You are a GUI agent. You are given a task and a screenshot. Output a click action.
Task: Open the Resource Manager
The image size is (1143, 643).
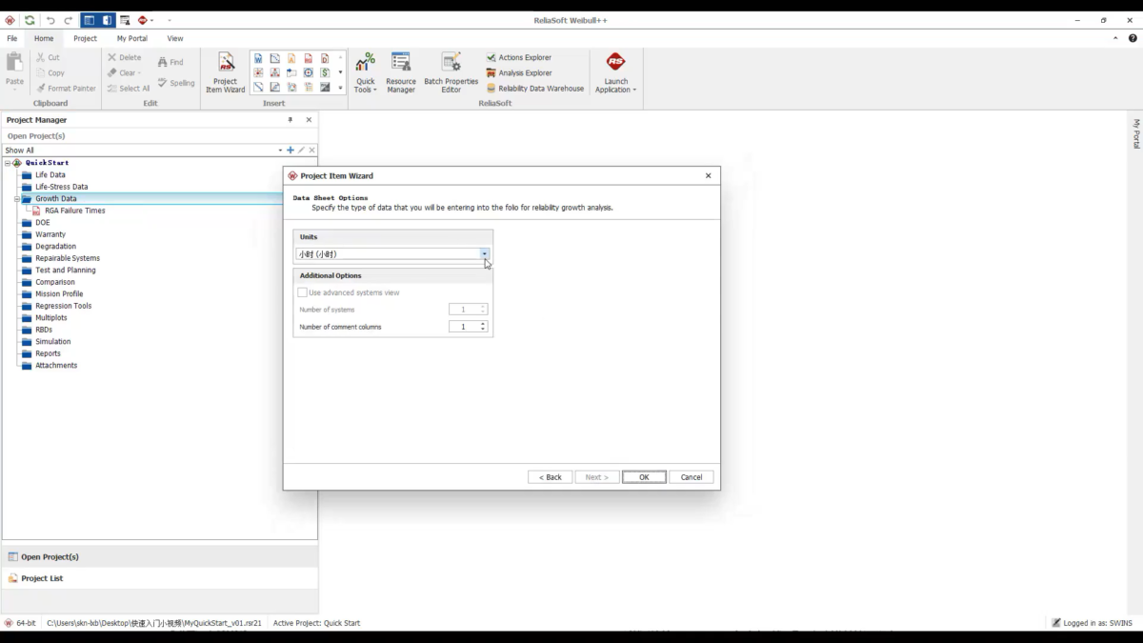[401, 73]
